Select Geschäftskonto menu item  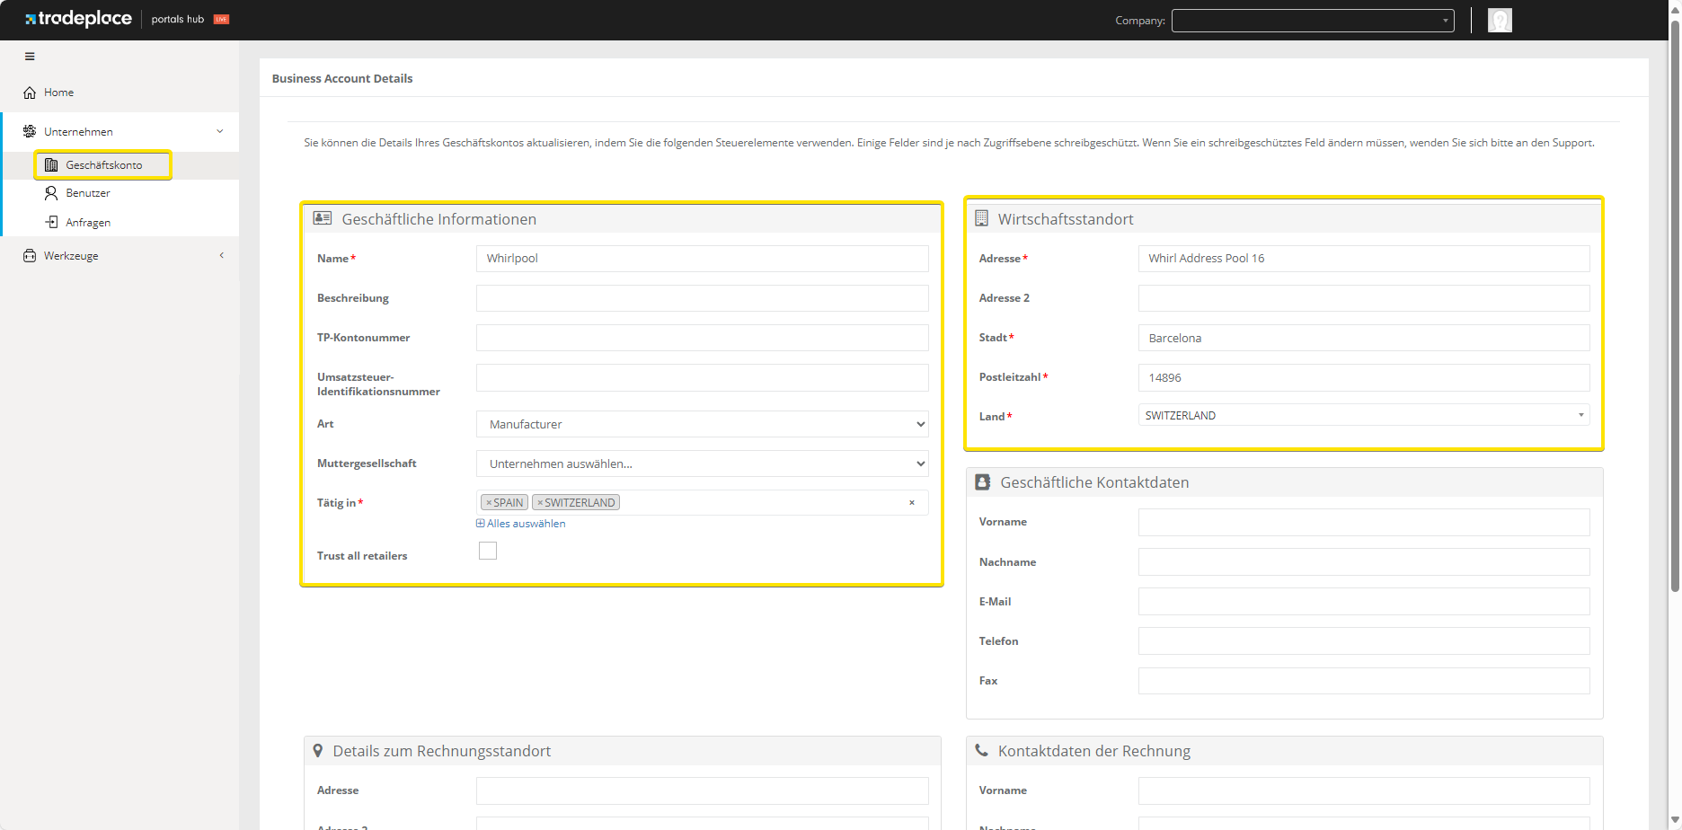click(103, 165)
